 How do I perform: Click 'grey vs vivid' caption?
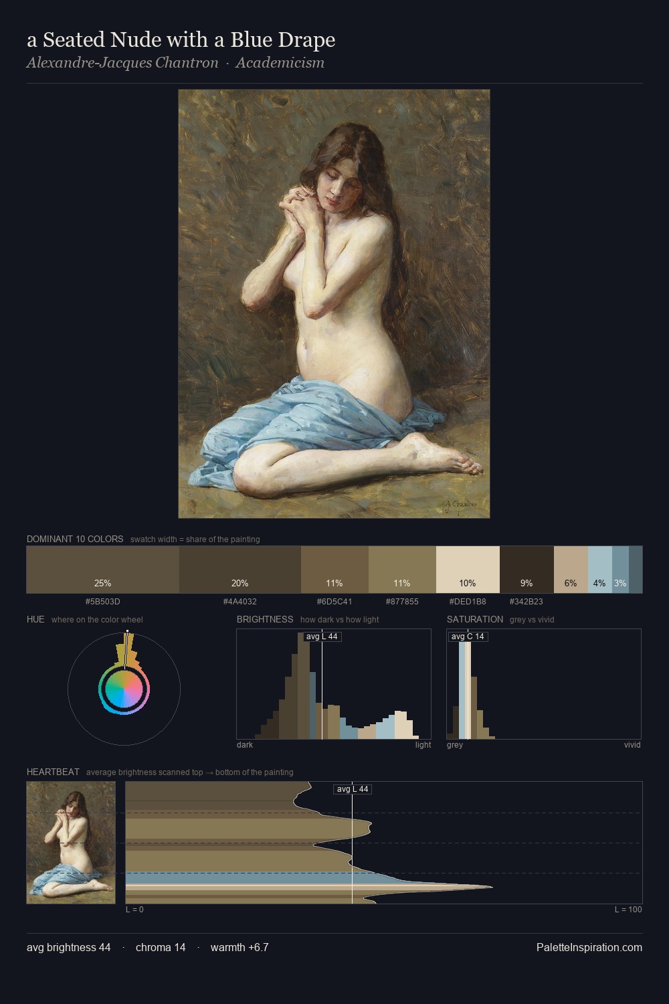[x=532, y=620]
